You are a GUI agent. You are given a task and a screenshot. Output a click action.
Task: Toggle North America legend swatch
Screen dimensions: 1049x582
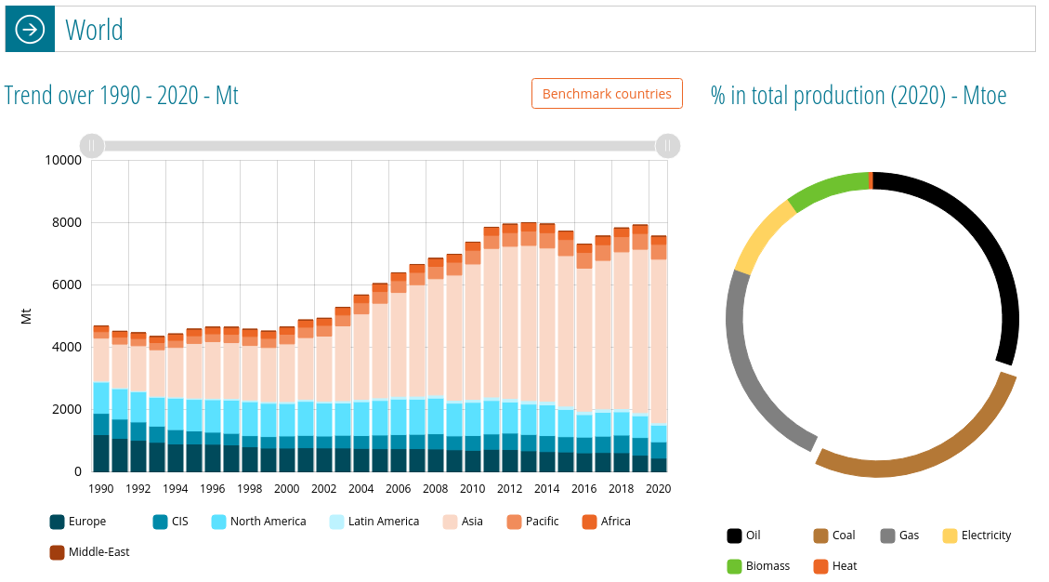(218, 522)
